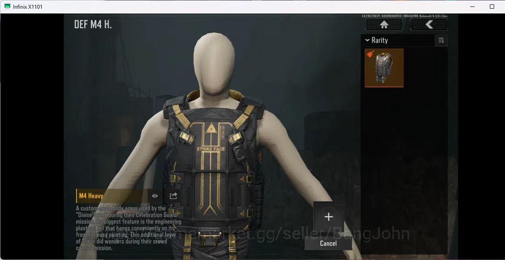Go back using the left arrow button

429,24
